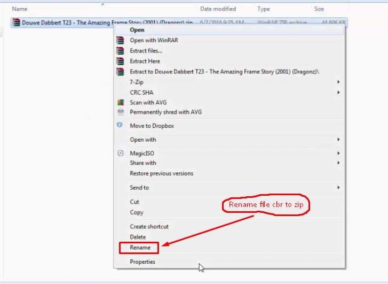Select Extract Here option
Viewport: 388px width, 284px height.
[x=229, y=61]
